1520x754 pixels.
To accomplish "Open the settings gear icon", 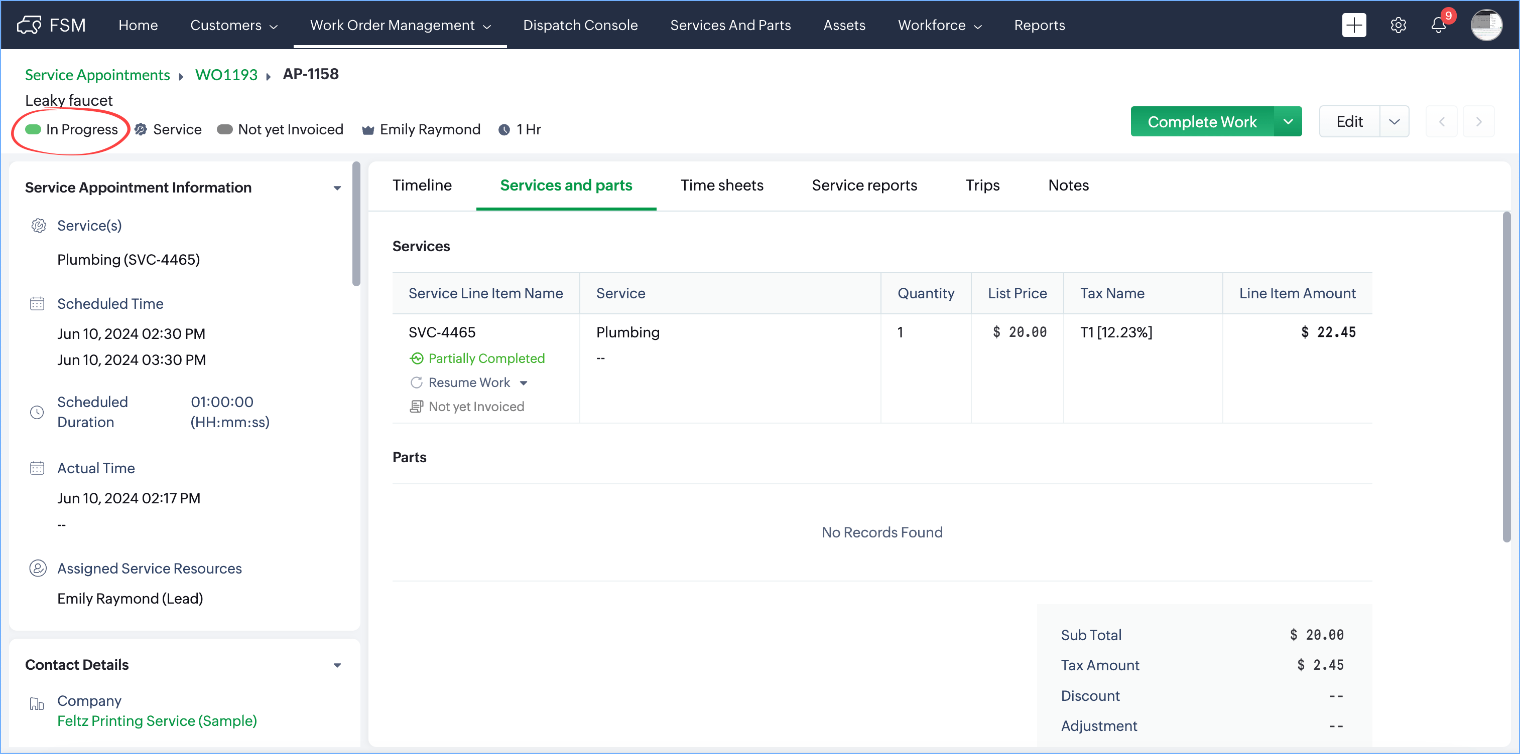I will tap(1398, 25).
